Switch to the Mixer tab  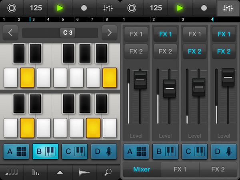[x=142, y=169]
